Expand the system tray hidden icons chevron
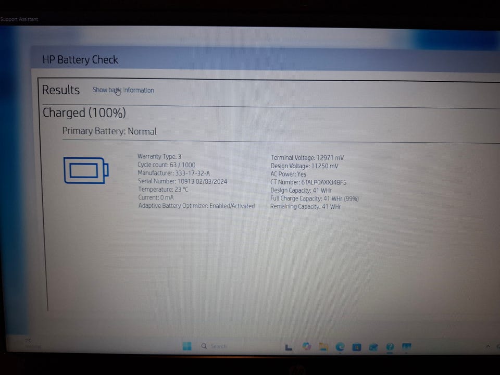 tap(488, 346)
